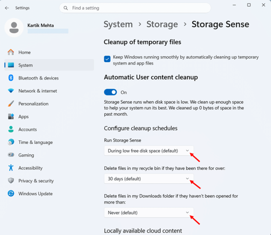Click the back arrow icon
The width and height of the screenshot is (271, 235).
[7, 8]
